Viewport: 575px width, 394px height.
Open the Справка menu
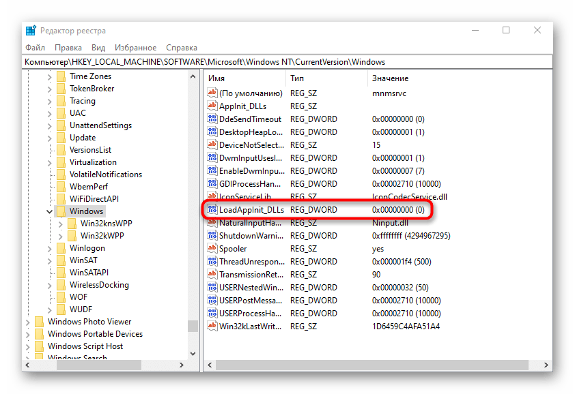pyautogui.click(x=182, y=48)
